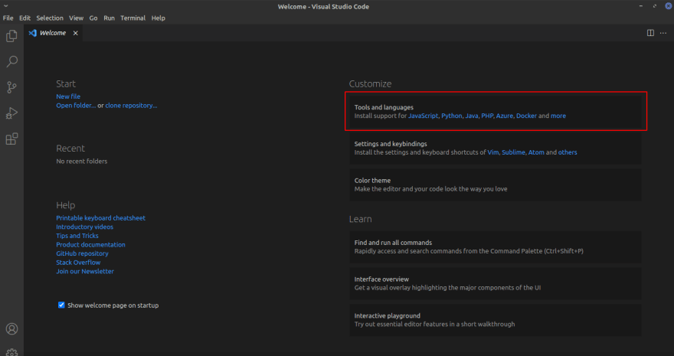The image size is (674, 356).
Task: Close the Welcome tab
Action: 75,33
